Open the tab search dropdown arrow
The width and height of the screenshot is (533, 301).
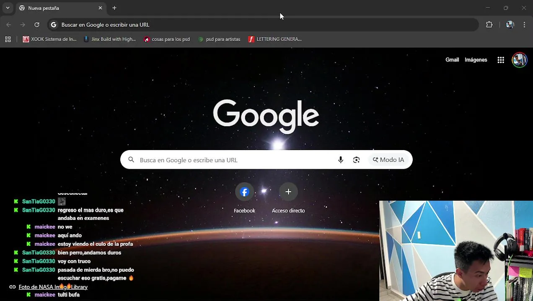tap(8, 8)
